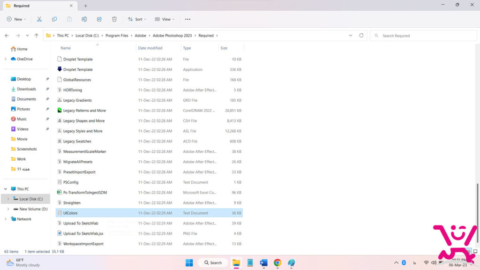The width and height of the screenshot is (480, 270).
Task: Select the Required window tab
Action: (x=39, y=6)
